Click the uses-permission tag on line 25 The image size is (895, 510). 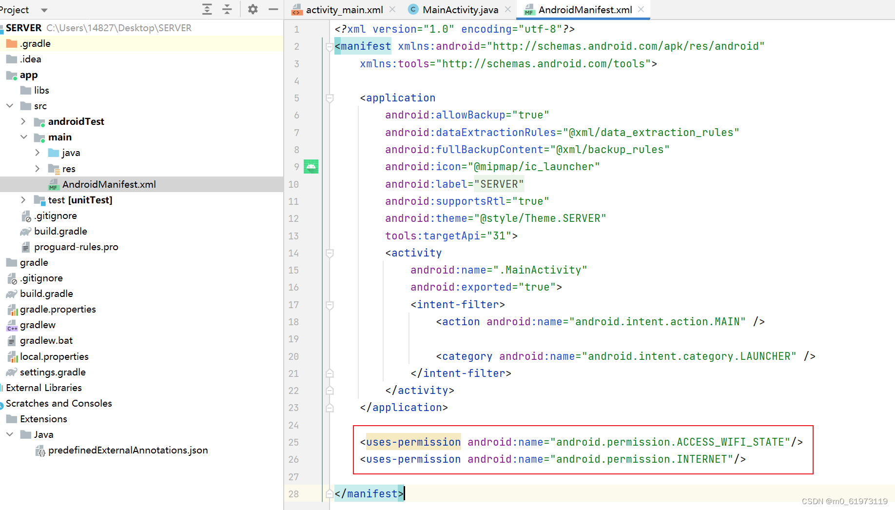click(413, 442)
